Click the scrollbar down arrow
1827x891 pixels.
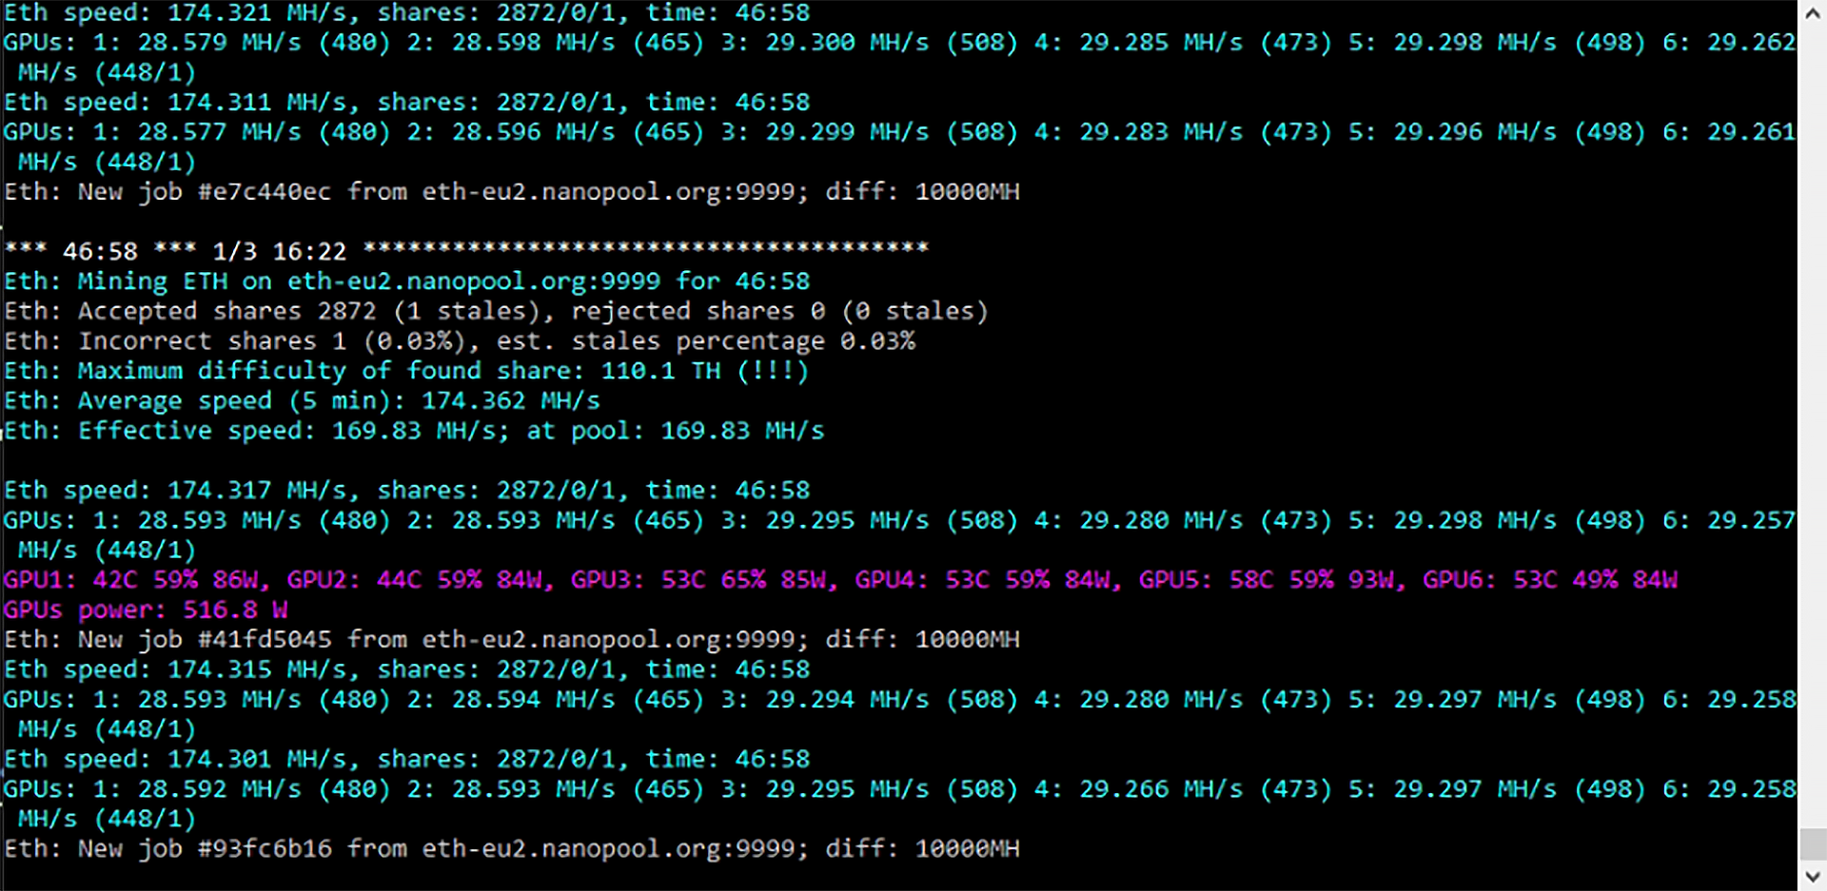point(1812,877)
